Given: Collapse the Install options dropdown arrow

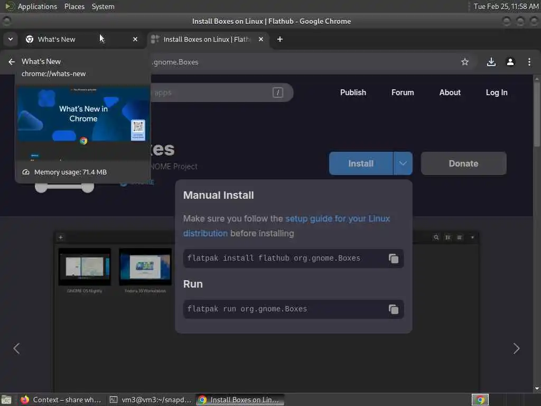Looking at the screenshot, I should click(403, 163).
